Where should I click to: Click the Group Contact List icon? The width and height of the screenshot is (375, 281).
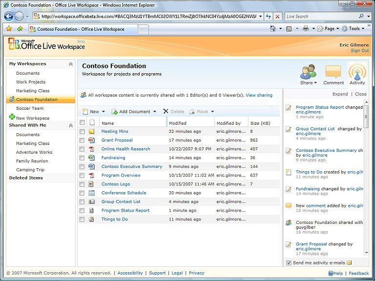pos(91,201)
